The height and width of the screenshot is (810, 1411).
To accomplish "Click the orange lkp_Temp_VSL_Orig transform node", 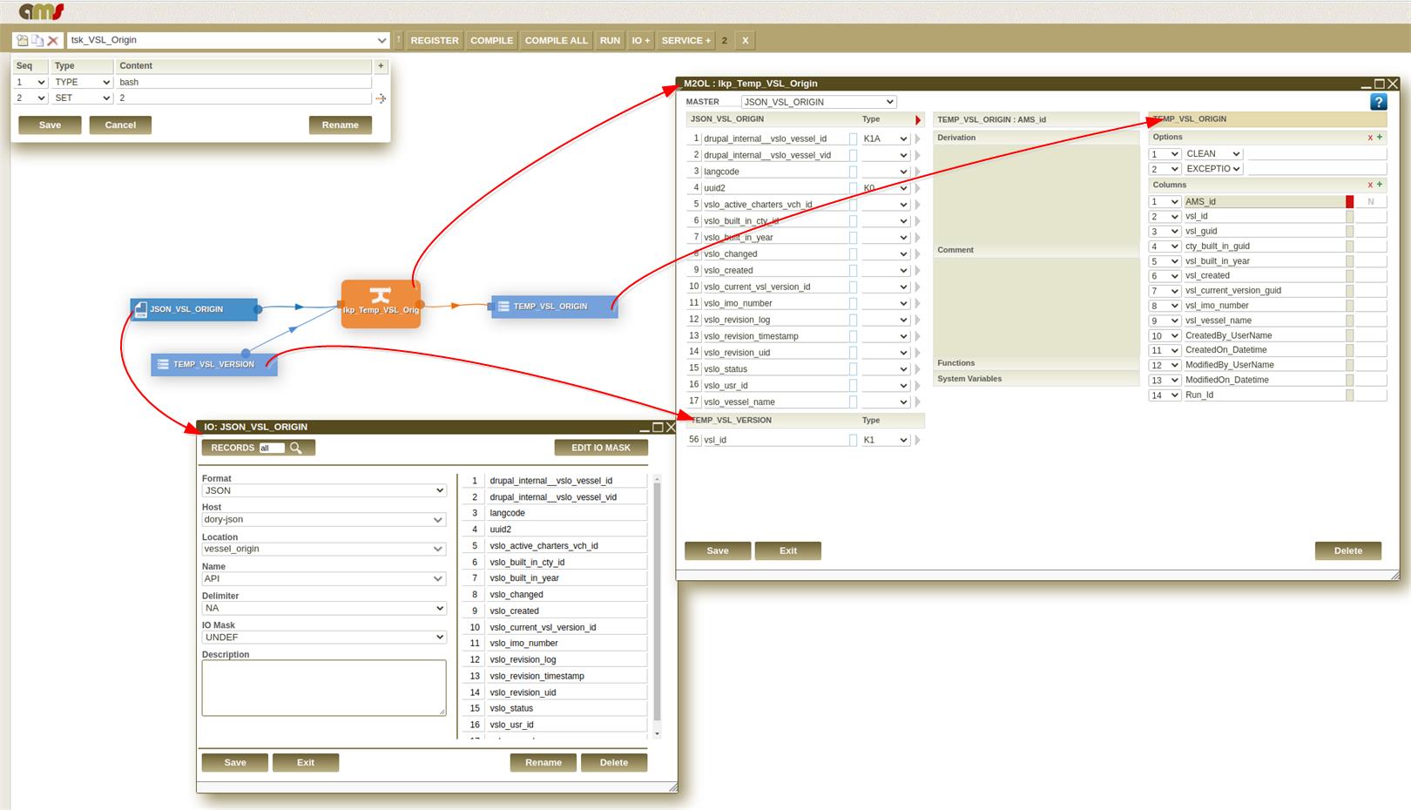I will click(x=381, y=304).
